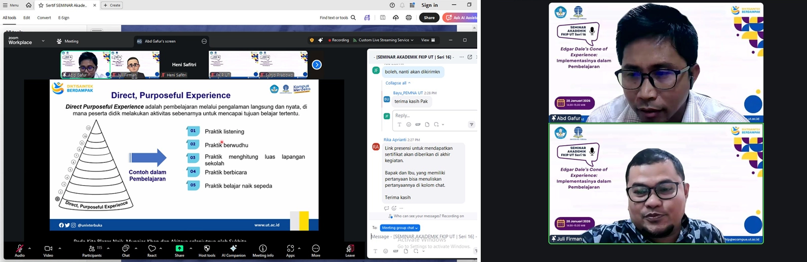Launch the AI Companion sparkle icon
This screenshot has height=262, width=807.
point(233,249)
